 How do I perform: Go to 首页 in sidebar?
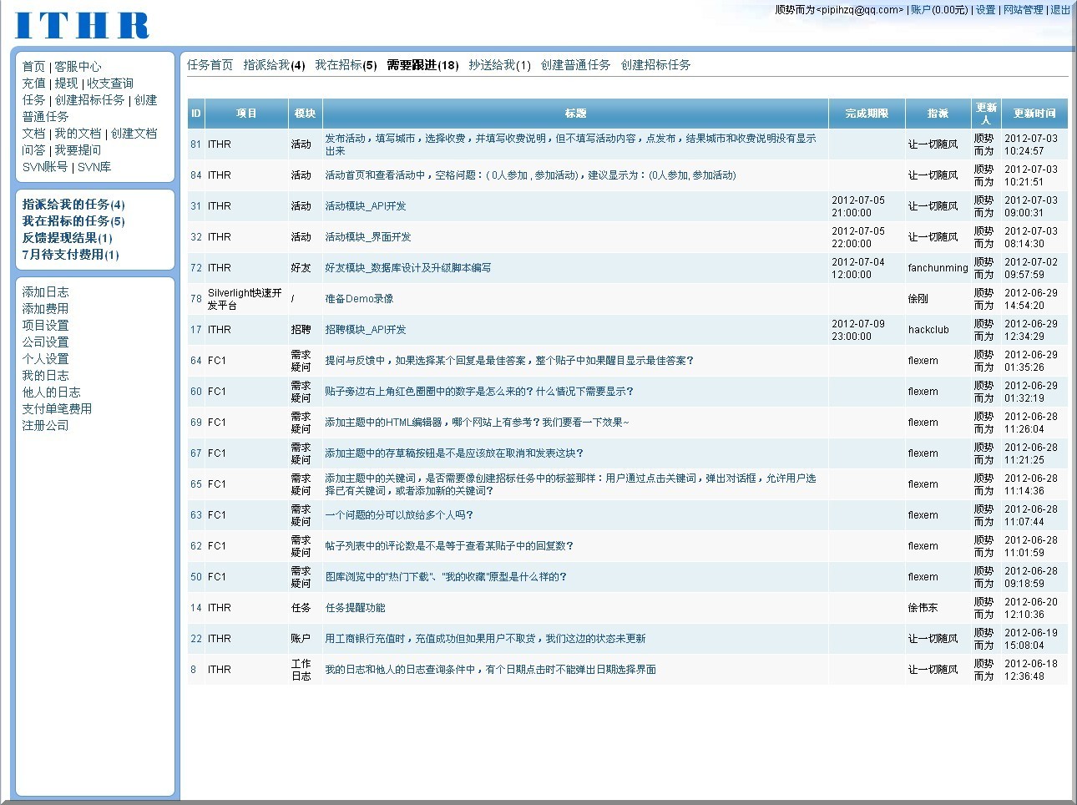click(33, 67)
